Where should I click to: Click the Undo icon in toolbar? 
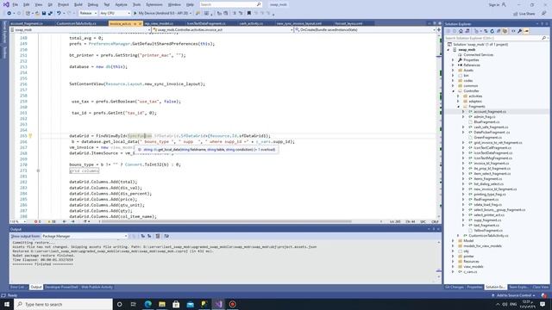[59, 14]
